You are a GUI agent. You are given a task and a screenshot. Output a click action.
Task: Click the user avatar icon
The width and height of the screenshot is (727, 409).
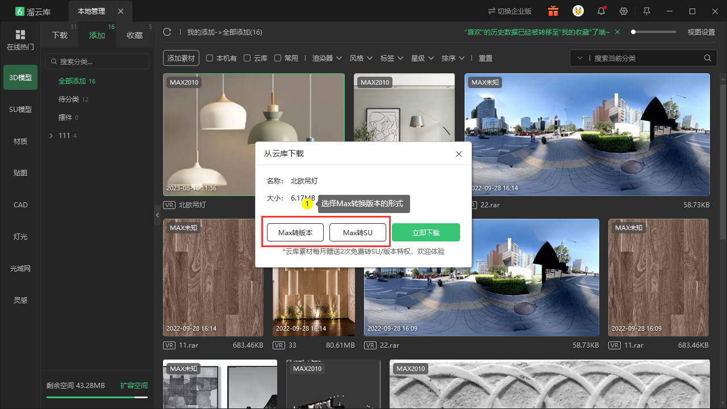[578, 11]
